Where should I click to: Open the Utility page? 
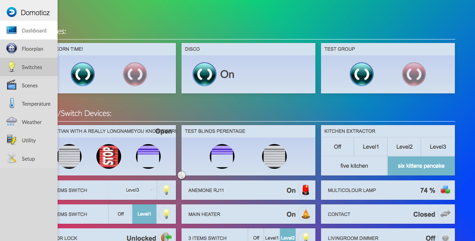pos(29,141)
